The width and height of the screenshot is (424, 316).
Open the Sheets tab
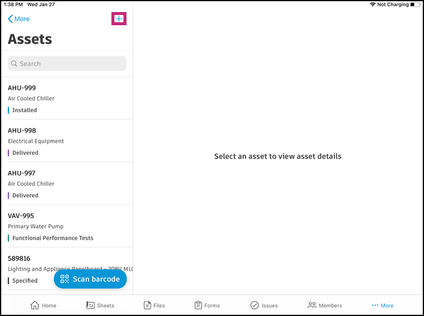click(100, 305)
